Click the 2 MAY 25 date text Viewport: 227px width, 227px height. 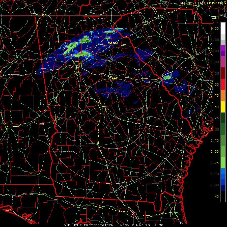(x=141, y=225)
